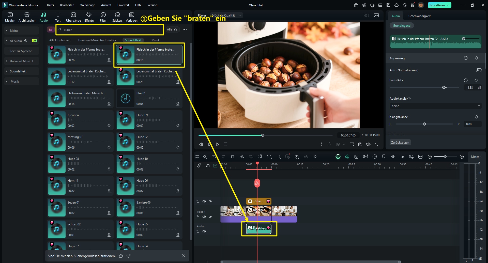The width and height of the screenshot is (488, 263).
Task: Open the Audiokanäle dropdown
Action: [435, 106]
